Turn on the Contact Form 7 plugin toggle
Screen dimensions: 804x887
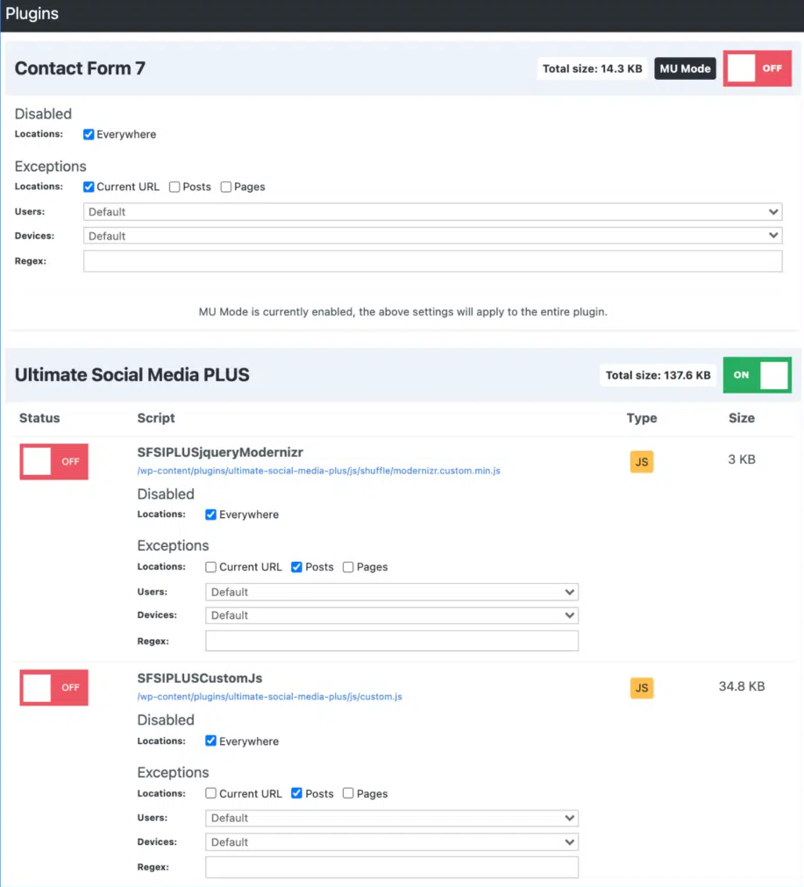click(x=757, y=67)
